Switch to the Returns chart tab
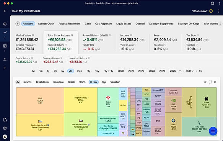The width and height of the screenshot is (223, 141). point(27,82)
